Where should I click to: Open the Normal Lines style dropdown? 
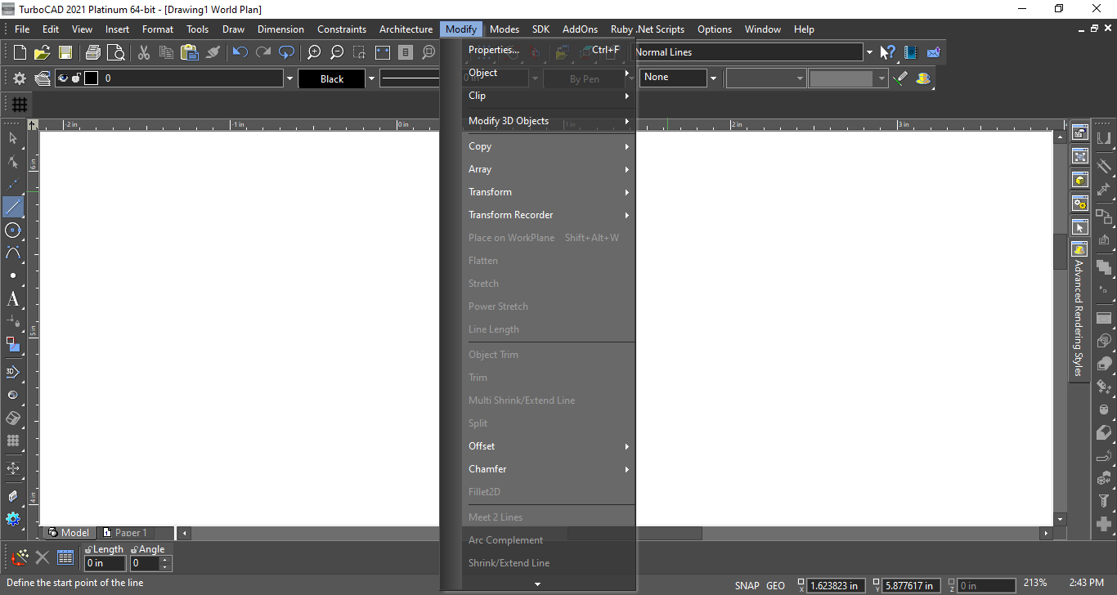868,52
